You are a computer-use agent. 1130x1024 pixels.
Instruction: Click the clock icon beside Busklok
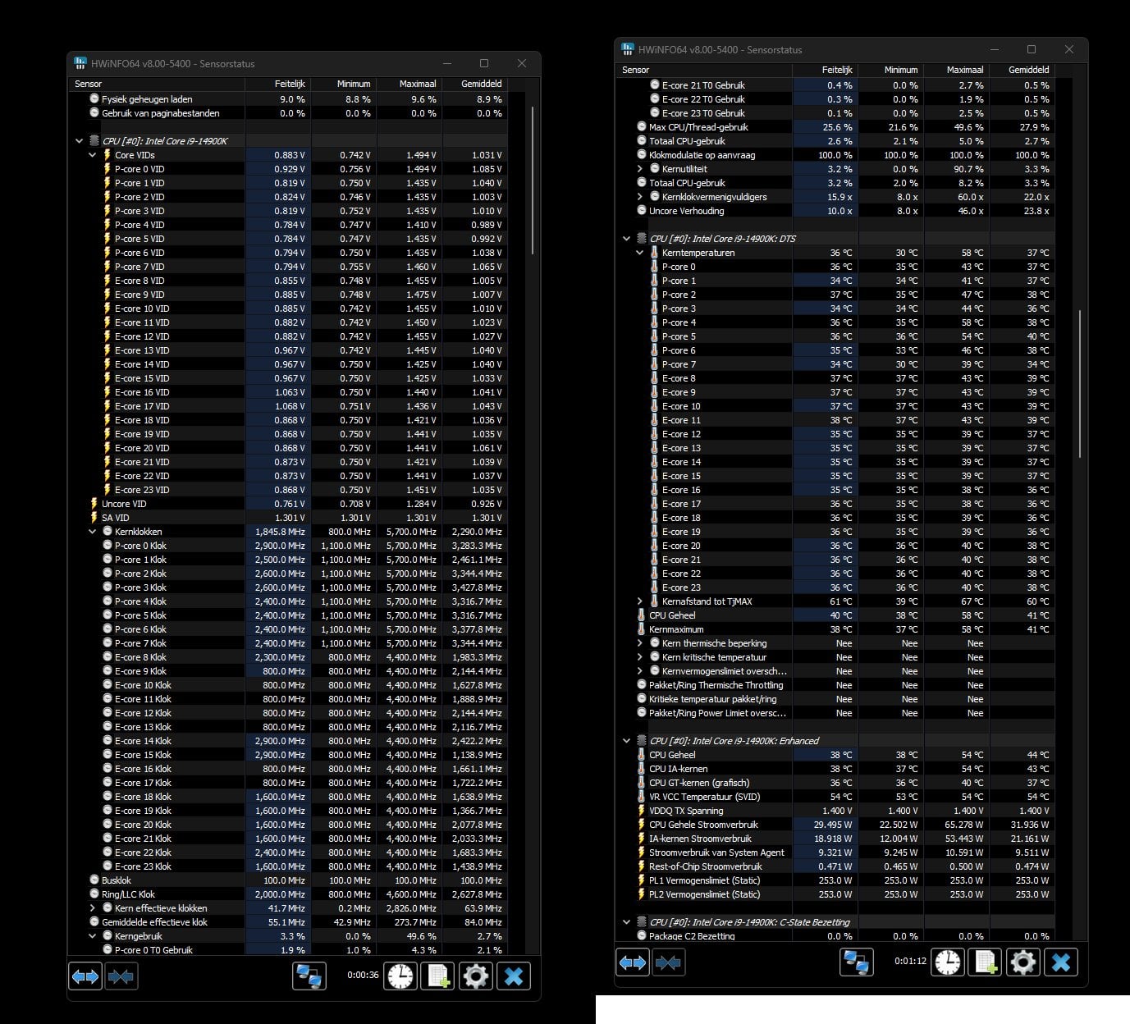pos(94,880)
